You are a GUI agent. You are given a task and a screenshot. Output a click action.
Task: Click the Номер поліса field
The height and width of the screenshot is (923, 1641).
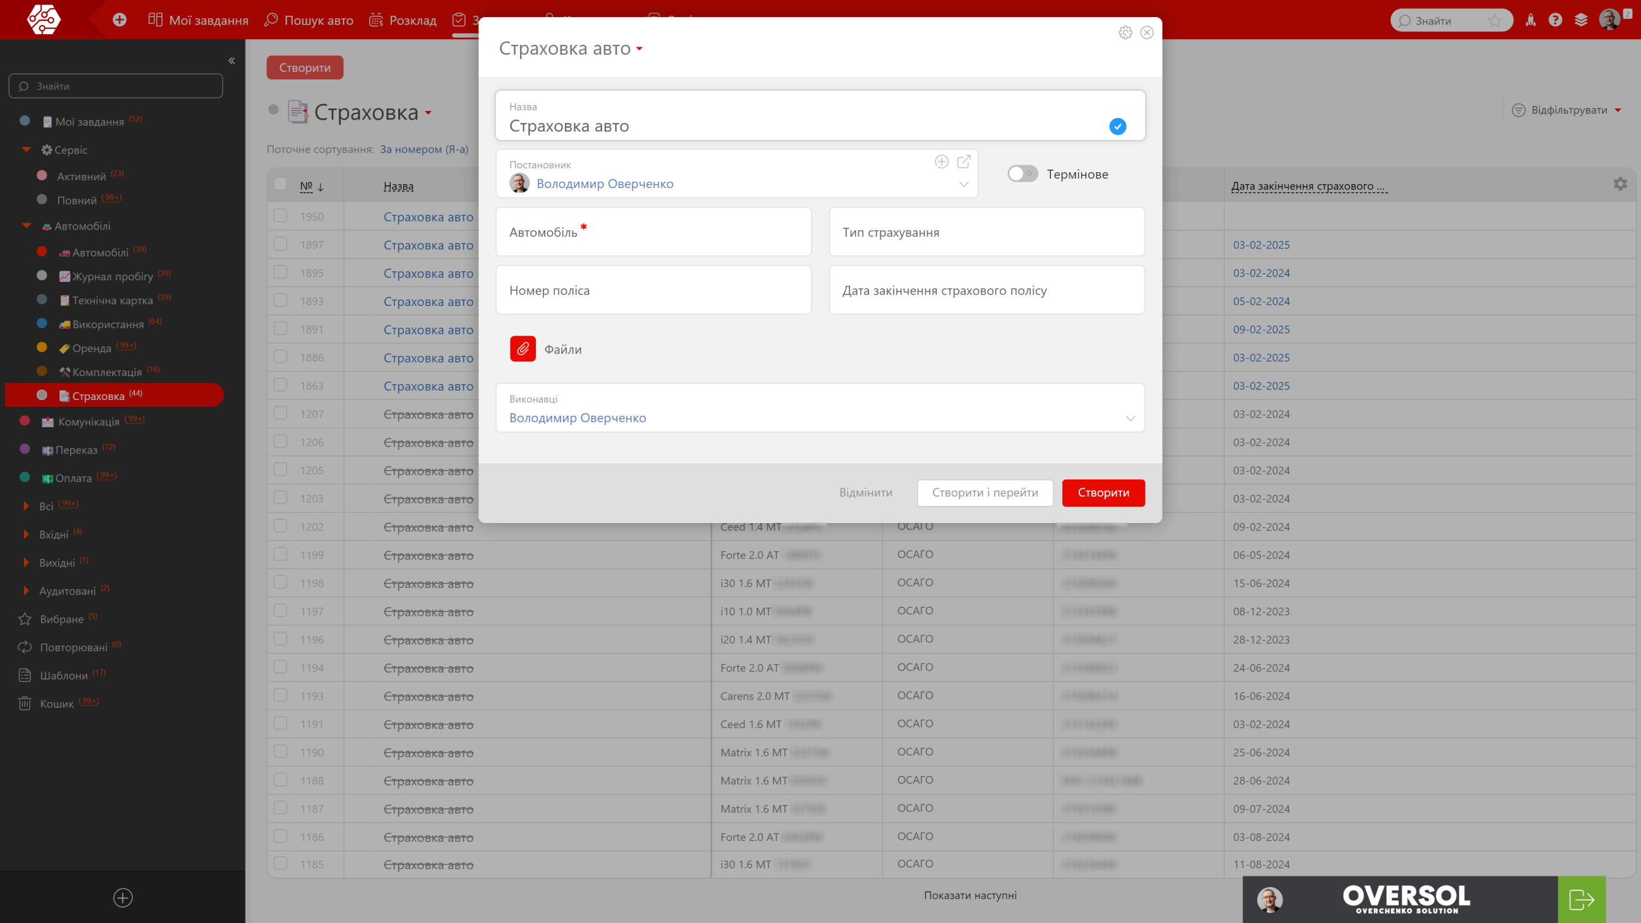click(654, 290)
